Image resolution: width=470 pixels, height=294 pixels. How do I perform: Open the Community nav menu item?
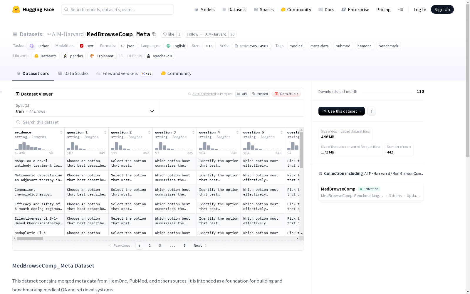296,9
